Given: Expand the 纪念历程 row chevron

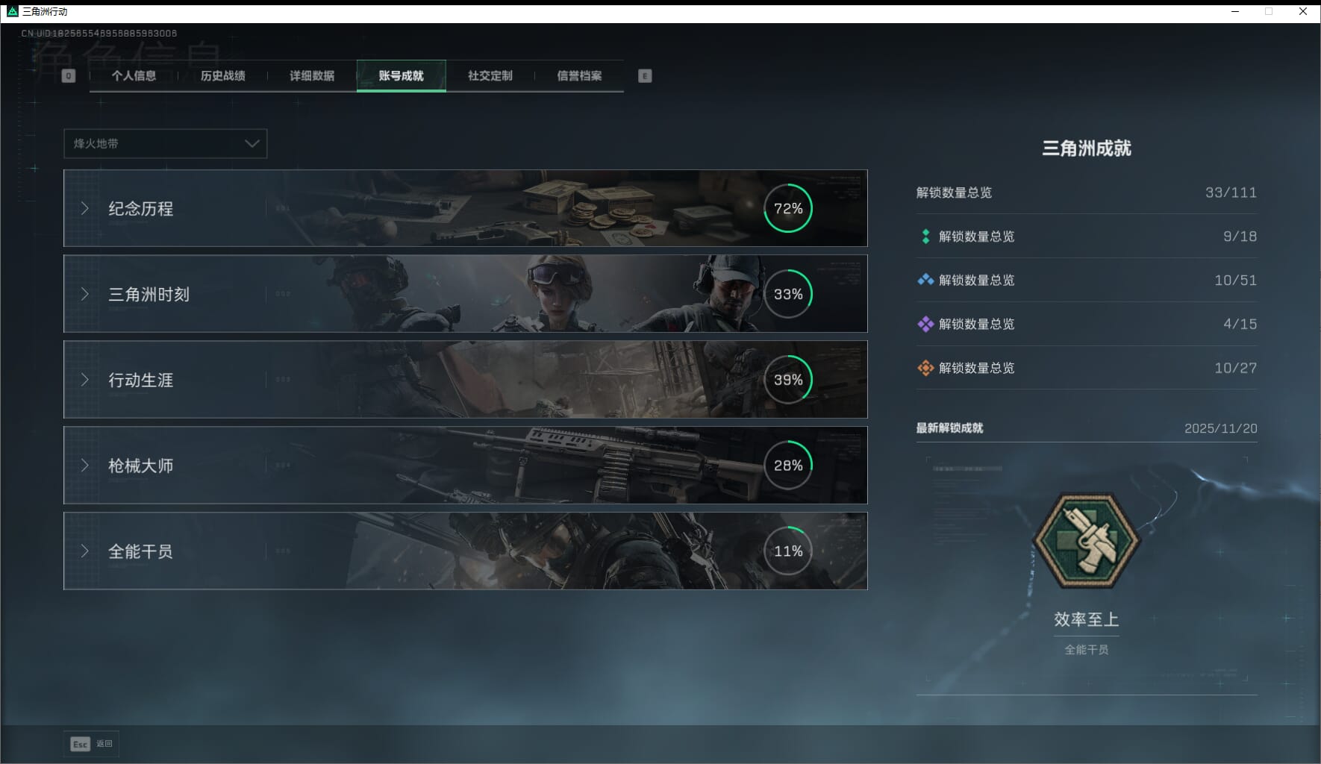Looking at the screenshot, I should point(85,208).
